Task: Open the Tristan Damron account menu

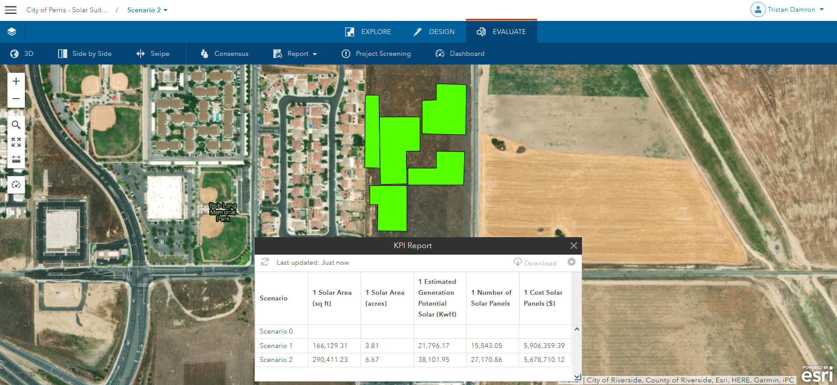Action: coord(796,10)
